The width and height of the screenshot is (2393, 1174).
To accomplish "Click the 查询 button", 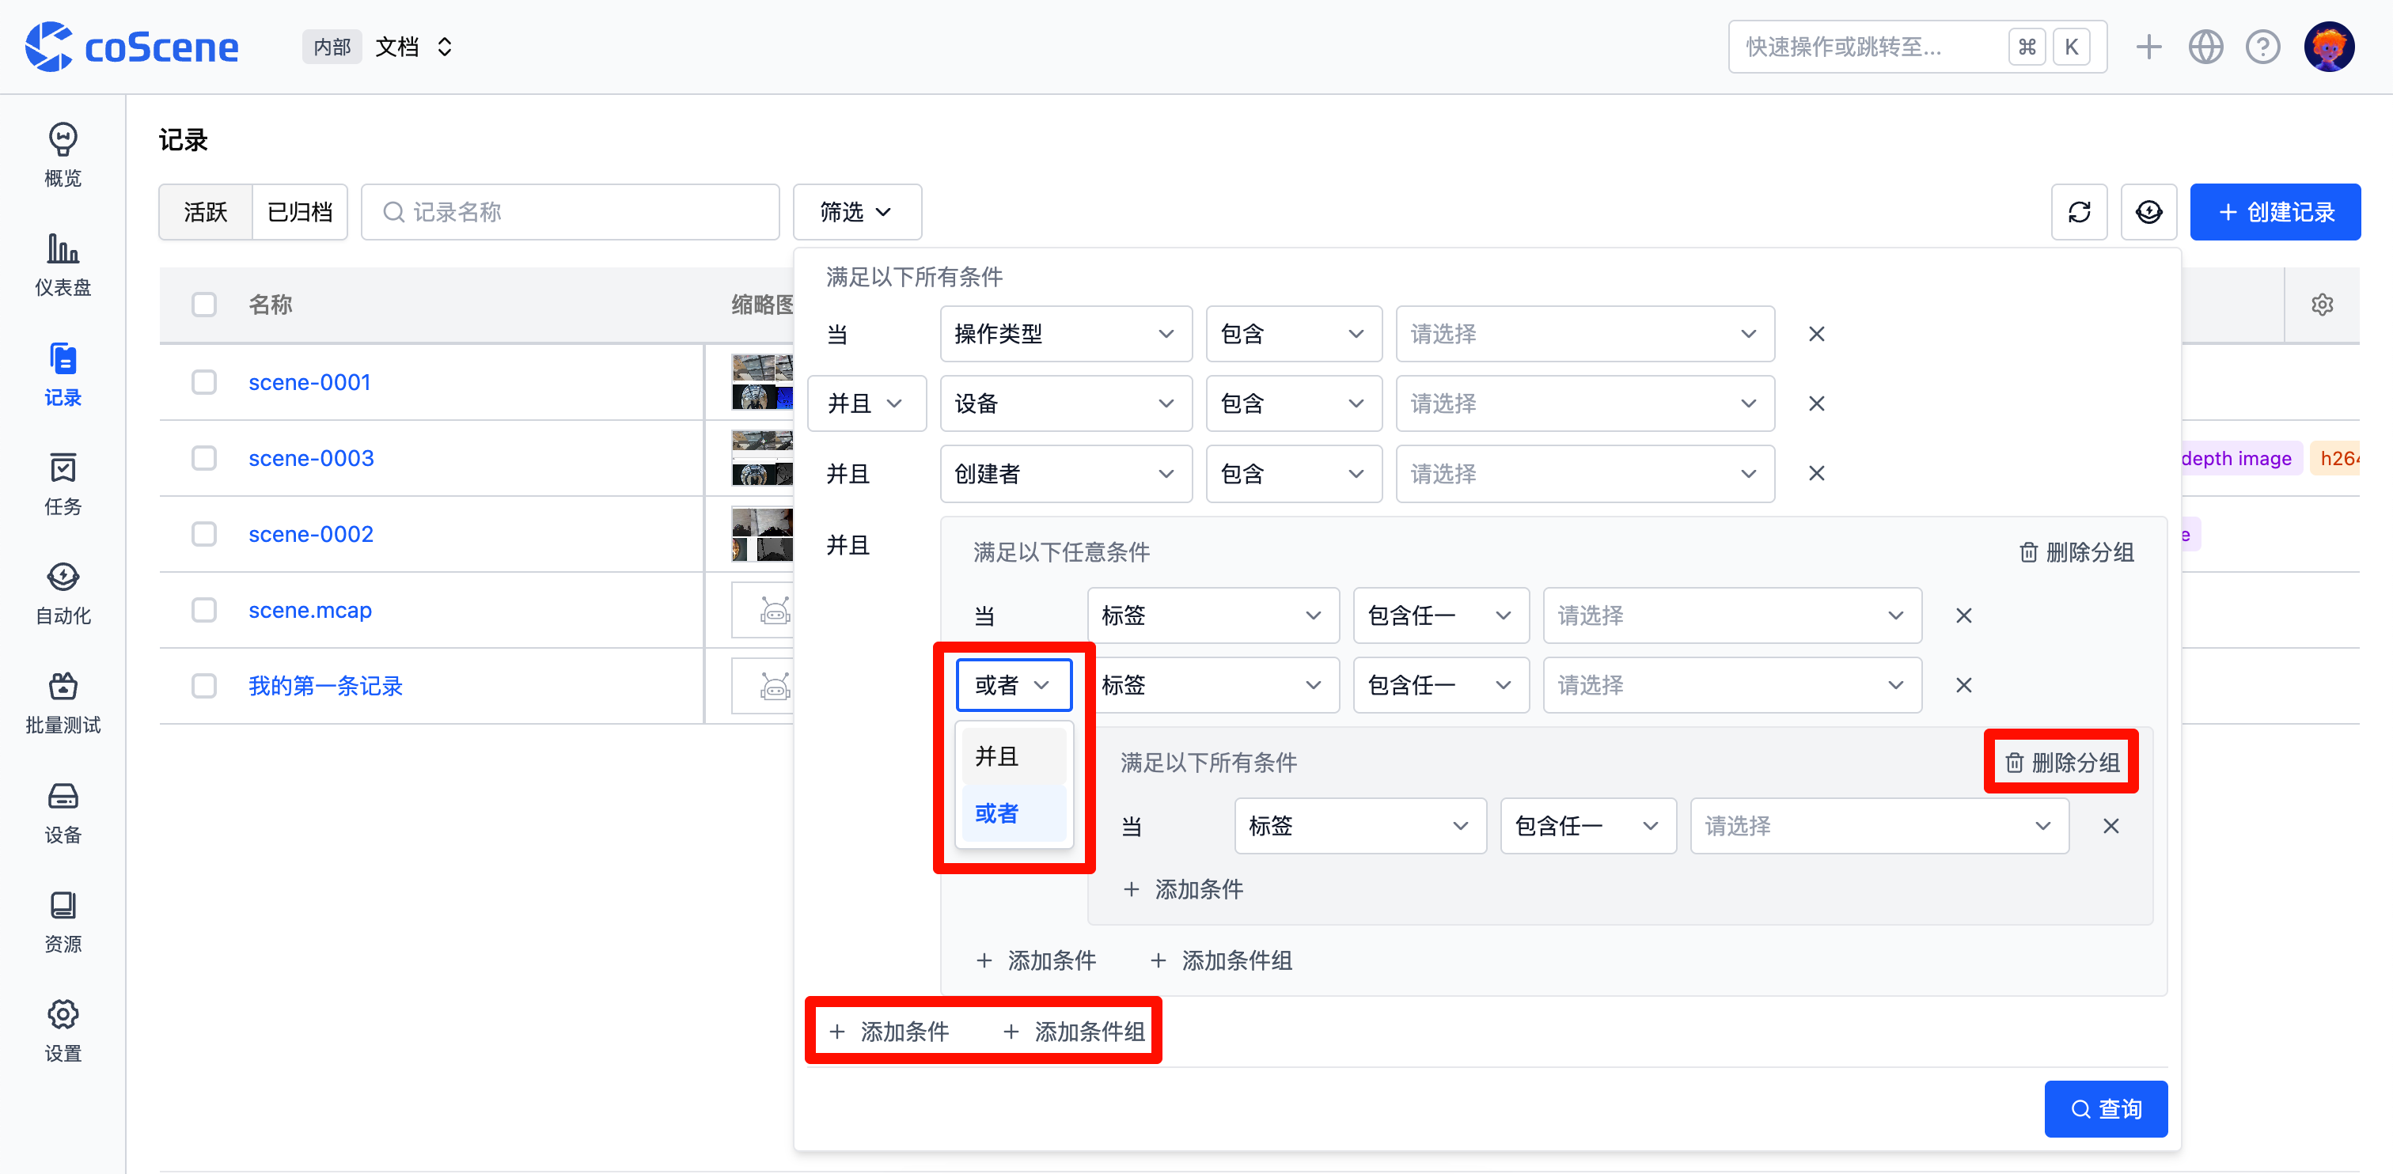I will tap(2105, 1108).
